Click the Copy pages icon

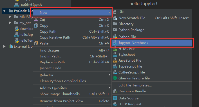pos(36,26)
